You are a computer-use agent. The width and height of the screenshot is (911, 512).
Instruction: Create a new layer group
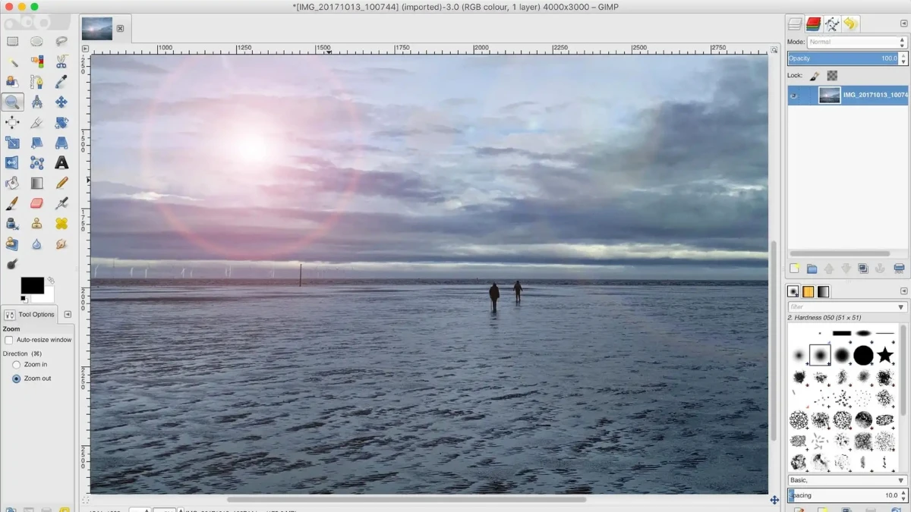pos(812,269)
